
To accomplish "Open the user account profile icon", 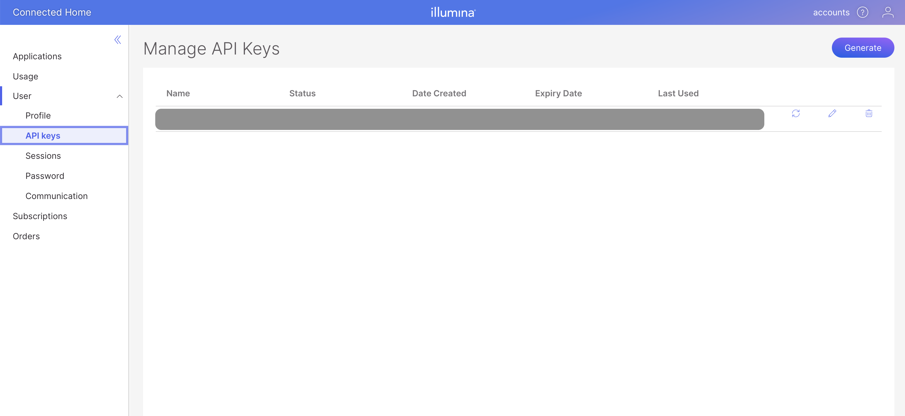I will click(888, 12).
